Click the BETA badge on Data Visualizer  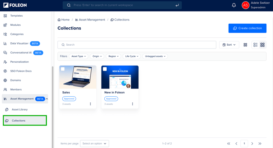35,43
